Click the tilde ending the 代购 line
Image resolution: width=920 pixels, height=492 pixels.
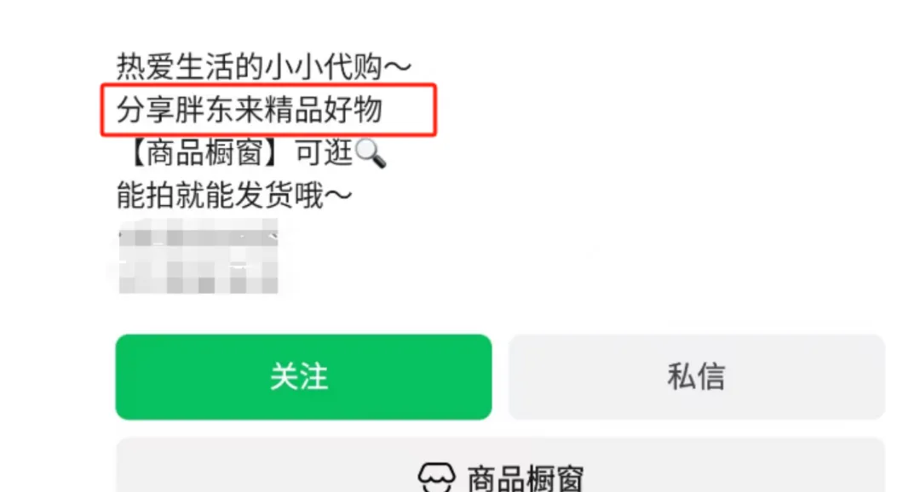pos(397,67)
